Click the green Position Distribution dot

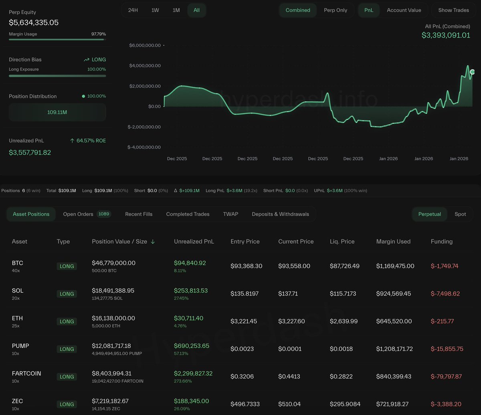coord(83,96)
